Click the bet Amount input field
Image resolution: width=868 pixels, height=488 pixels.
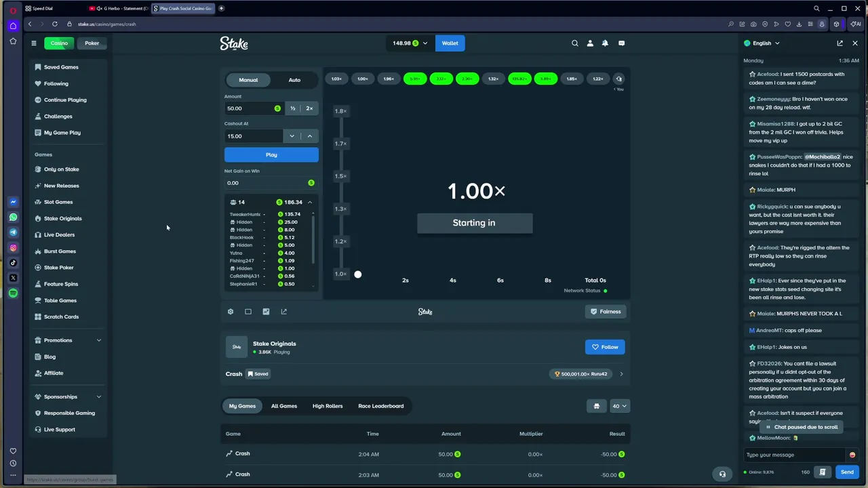pos(254,108)
